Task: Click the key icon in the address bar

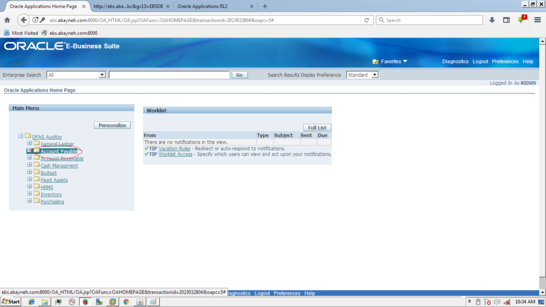Action: [x=43, y=20]
